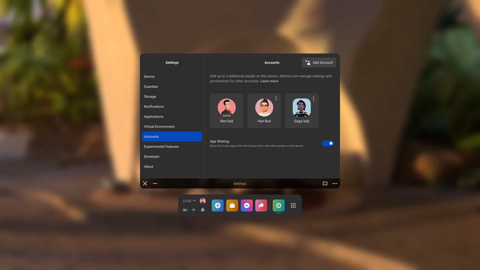Open Gaga lady account options menu
The height and width of the screenshot is (270, 480).
(x=313, y=98)
